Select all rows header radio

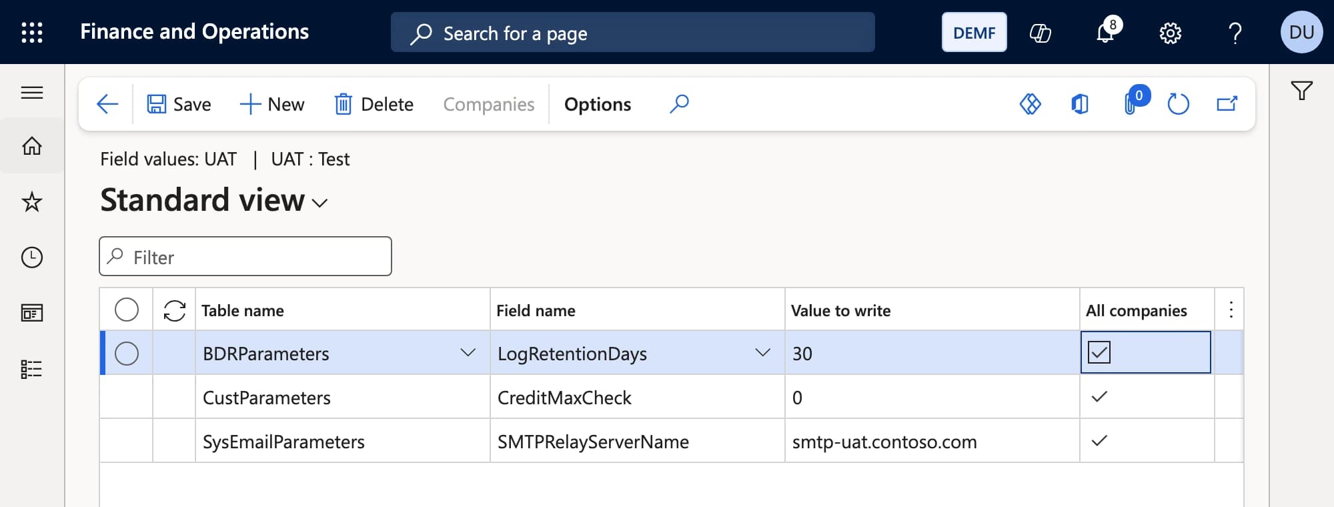pos(127,310)
